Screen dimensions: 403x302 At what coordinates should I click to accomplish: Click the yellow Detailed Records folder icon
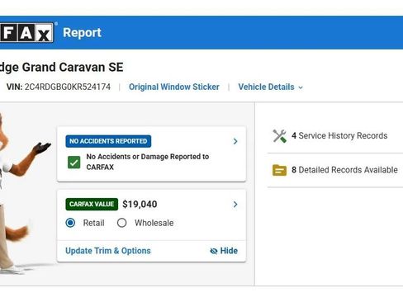pos(279,170)
